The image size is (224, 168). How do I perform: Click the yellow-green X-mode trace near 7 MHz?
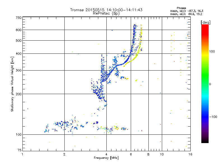(x=140, y=47)
